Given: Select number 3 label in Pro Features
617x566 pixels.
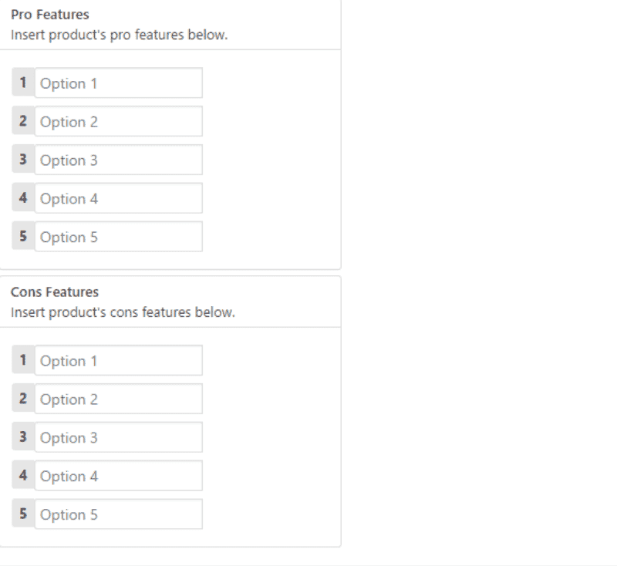Looking at the screenshot, I should [x=23, y=160].
